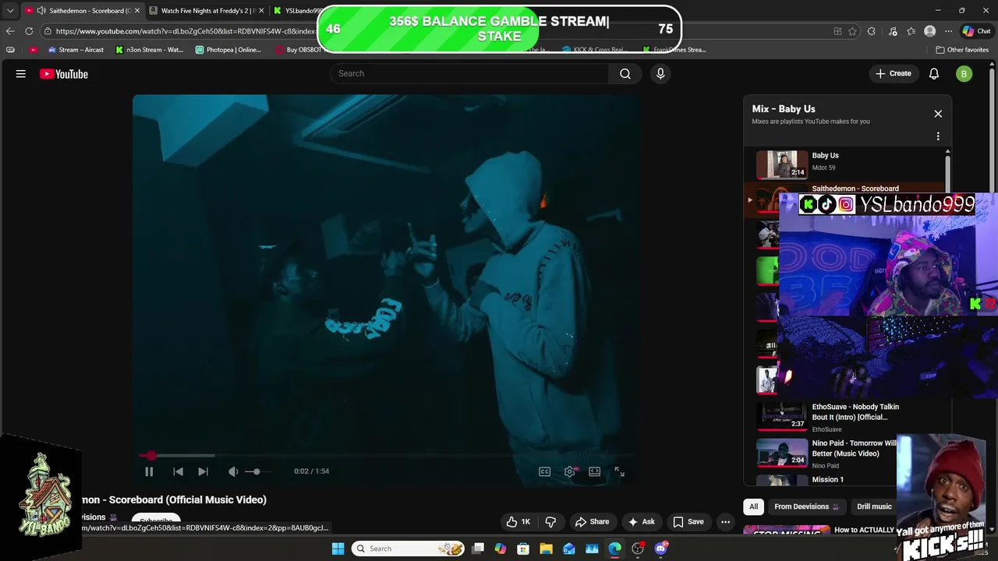Image resolution: width=998 pixels, height=561 pixels.
Task: Click the browser address bar URL
Action: point(186,31)
